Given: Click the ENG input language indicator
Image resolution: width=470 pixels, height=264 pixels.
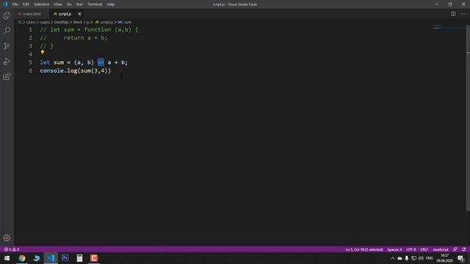Looking at the screenshot, I should pyautogui.click(x=430, y=258).
